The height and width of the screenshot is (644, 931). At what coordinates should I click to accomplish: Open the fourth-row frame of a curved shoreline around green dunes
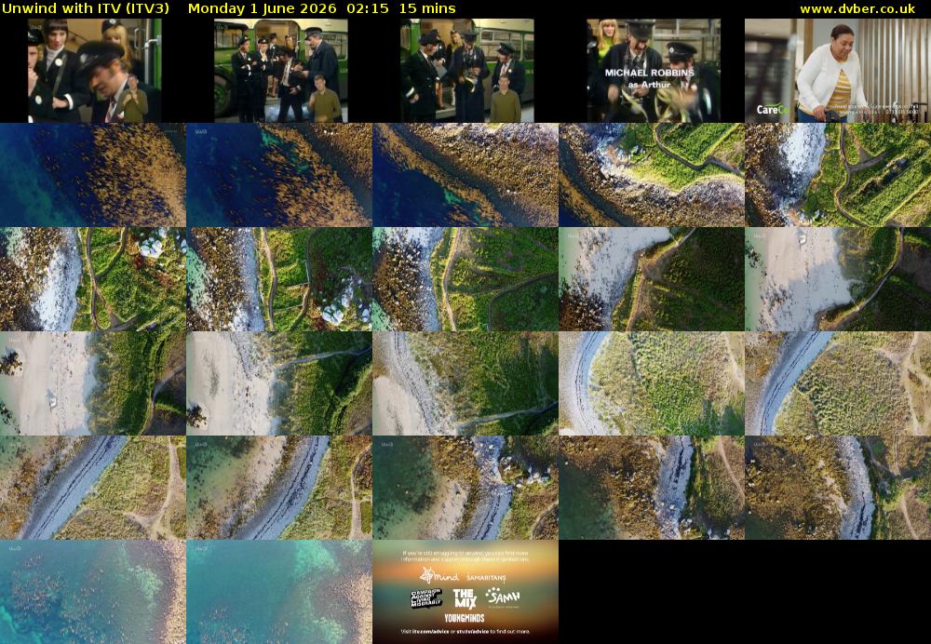tap(652, 383)
